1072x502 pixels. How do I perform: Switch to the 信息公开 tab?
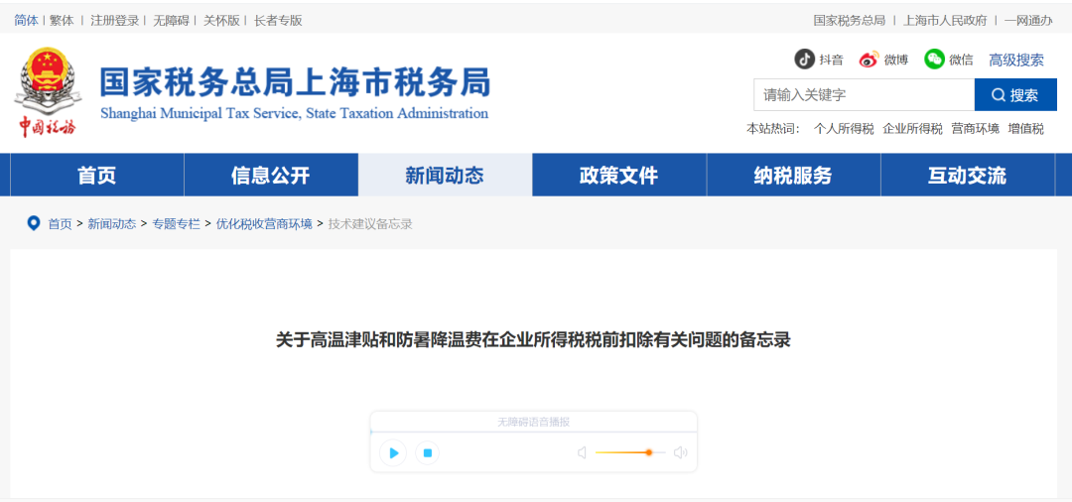271,176
